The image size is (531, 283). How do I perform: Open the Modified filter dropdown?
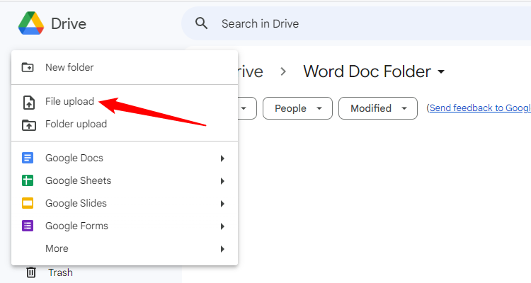click(377, 108)
